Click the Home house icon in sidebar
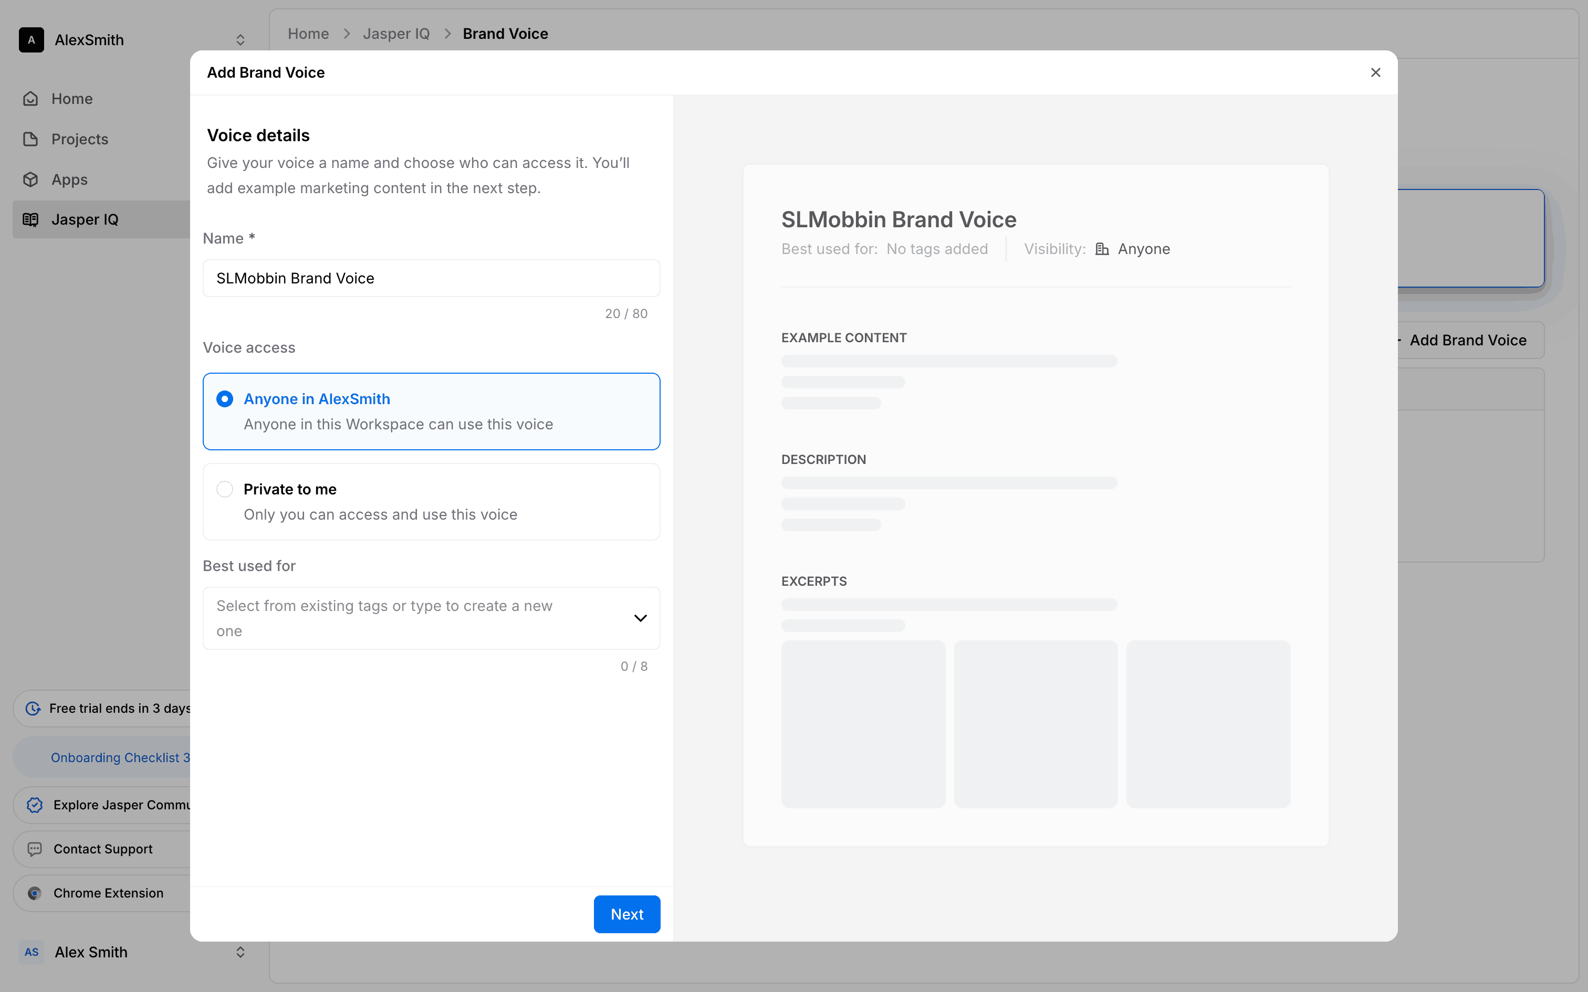The width and height of the screenshot is (1588, 992). point(31,99)
